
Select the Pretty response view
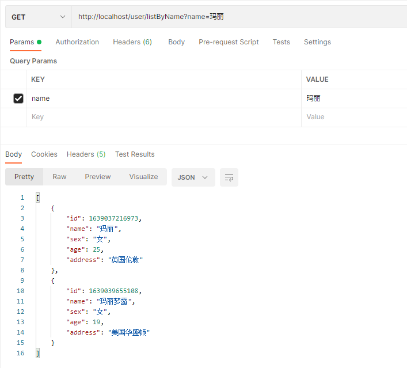24,177
